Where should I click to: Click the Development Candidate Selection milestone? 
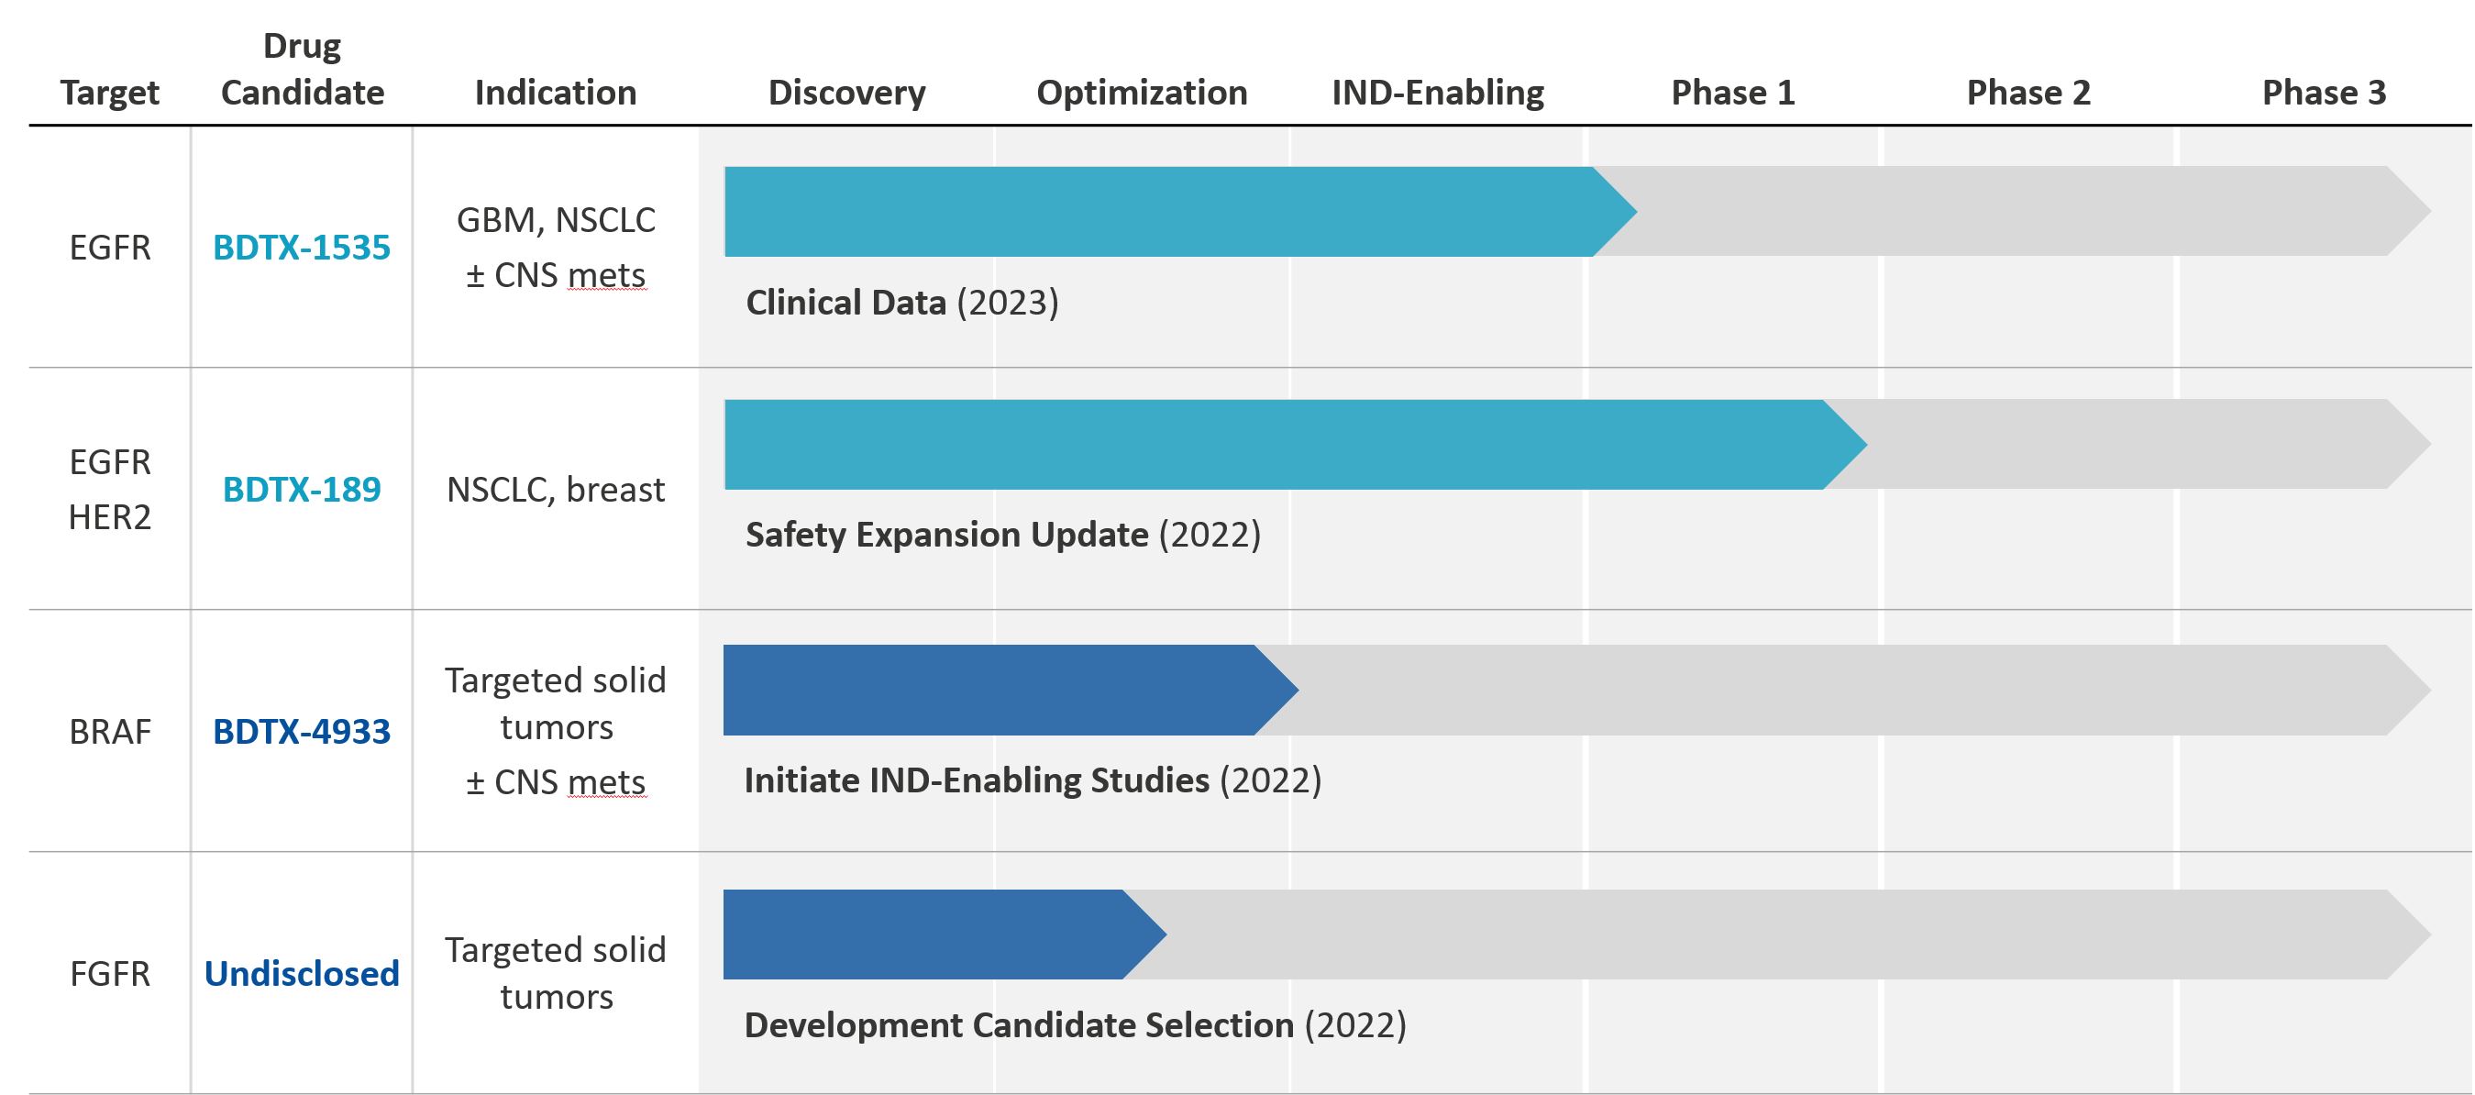(x=1074, y=1026)
